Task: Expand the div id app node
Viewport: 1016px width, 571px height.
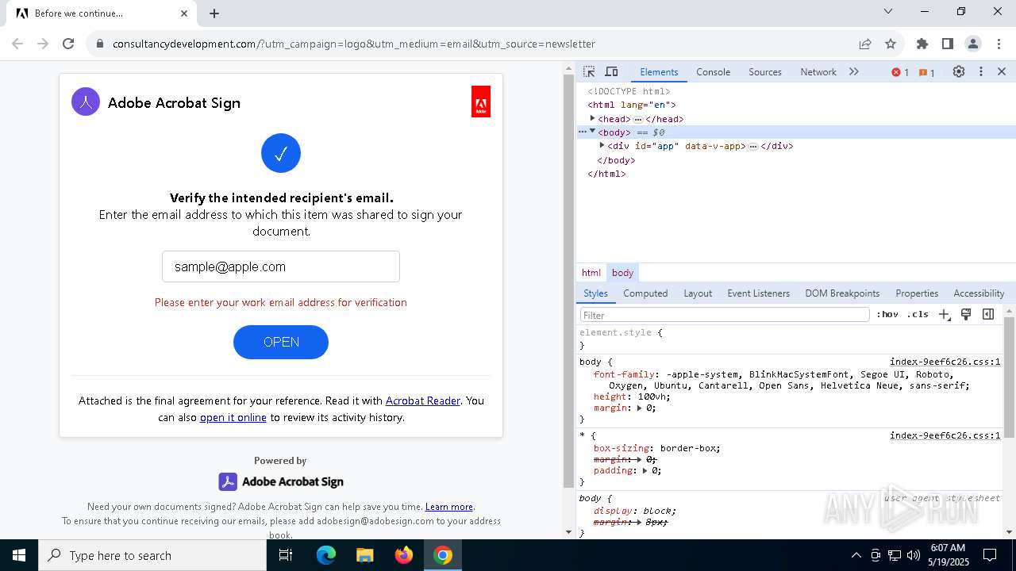Action: pos(602,145)
